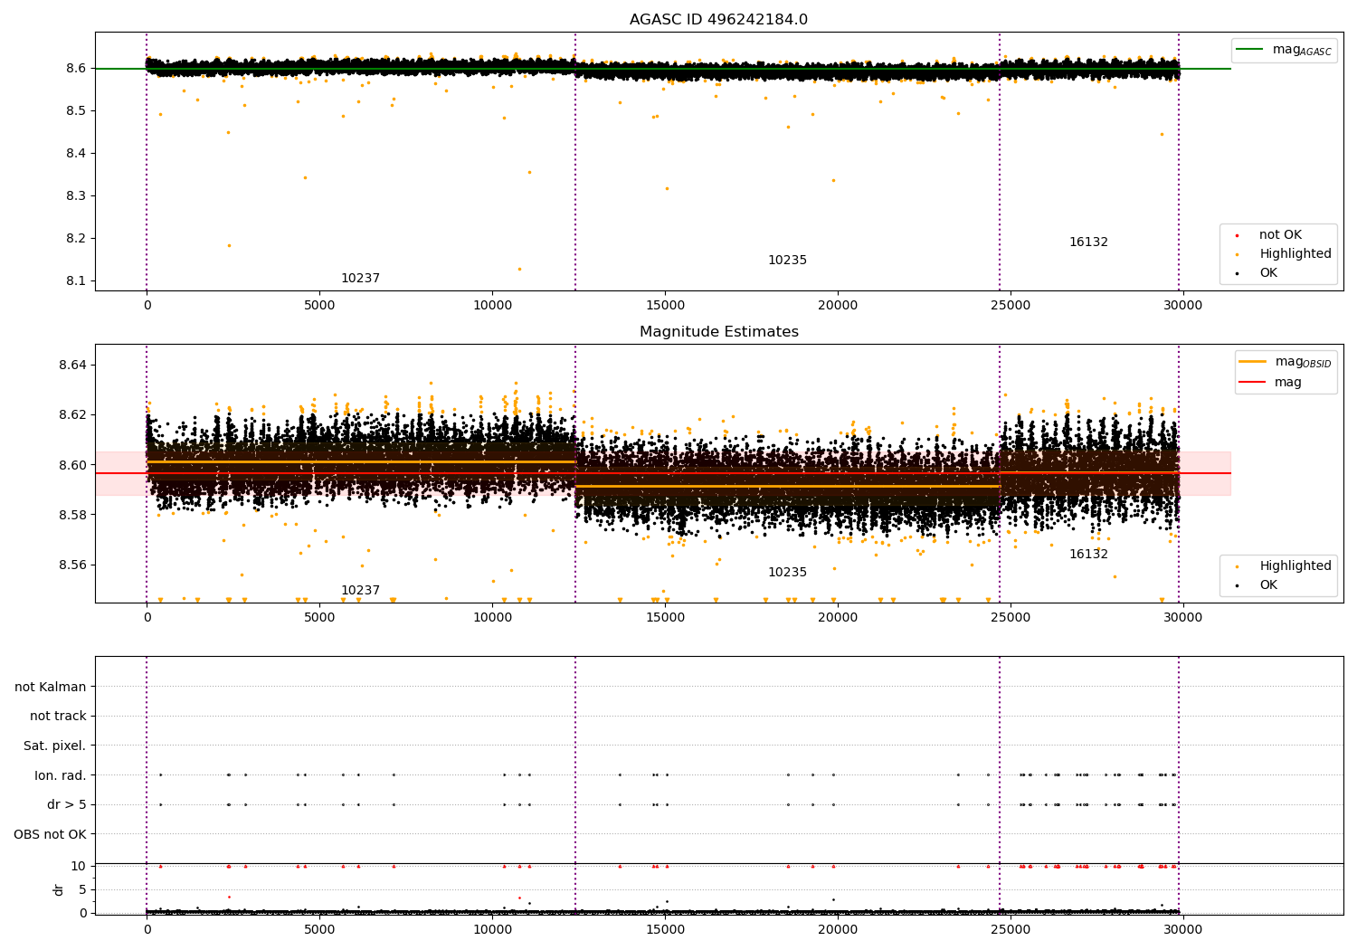Click the 8.4 y-axis tick label
1357x950 pixels.
[75, 154]
